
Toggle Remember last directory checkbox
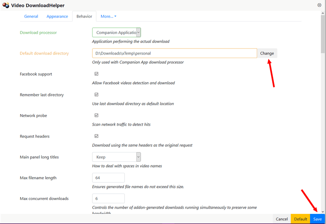coord(97,95)
